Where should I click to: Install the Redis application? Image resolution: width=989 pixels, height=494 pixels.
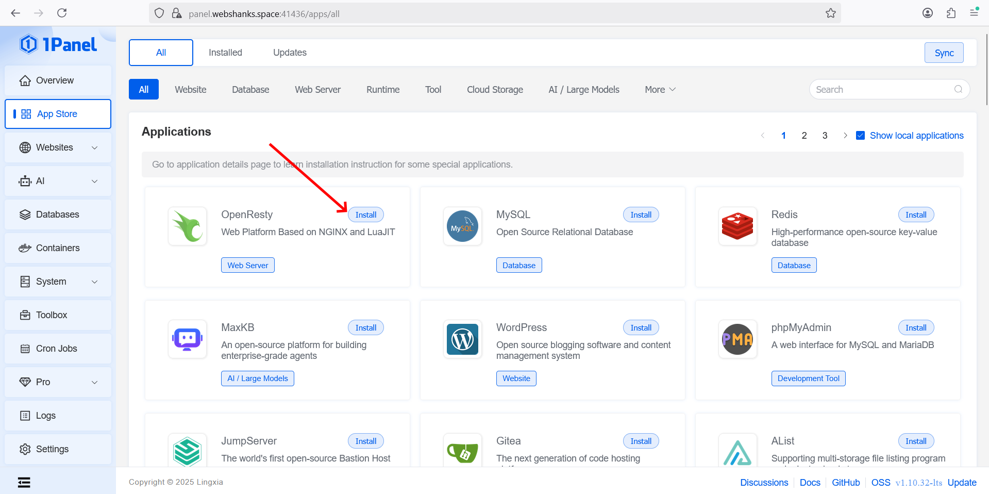click(x=916, y=215)
